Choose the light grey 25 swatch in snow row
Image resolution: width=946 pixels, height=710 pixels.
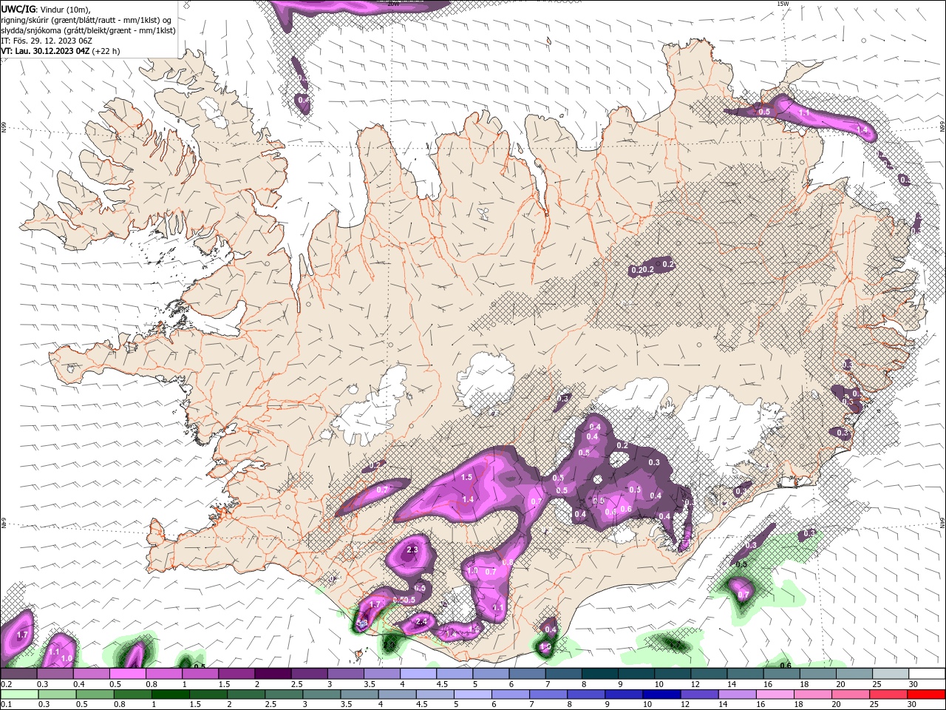891,674
